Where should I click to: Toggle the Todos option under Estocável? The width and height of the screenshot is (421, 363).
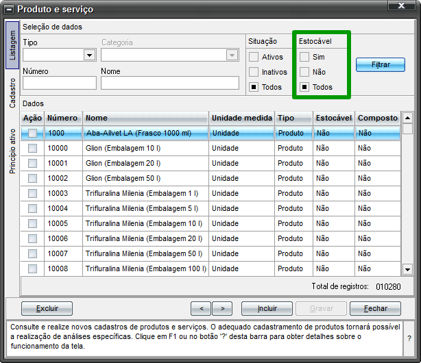[304, 87]
